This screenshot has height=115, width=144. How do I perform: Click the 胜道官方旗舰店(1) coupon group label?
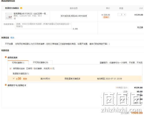point(21,74)
